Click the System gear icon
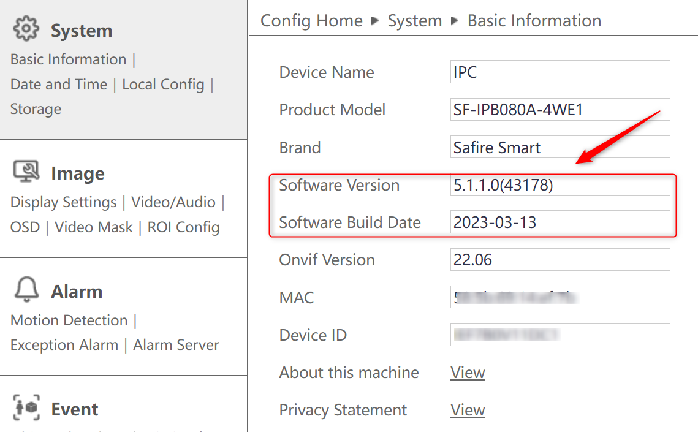Image resolution: width=698 pixels, height=432 pixels. pyautogui.click(x=26, y=29)
